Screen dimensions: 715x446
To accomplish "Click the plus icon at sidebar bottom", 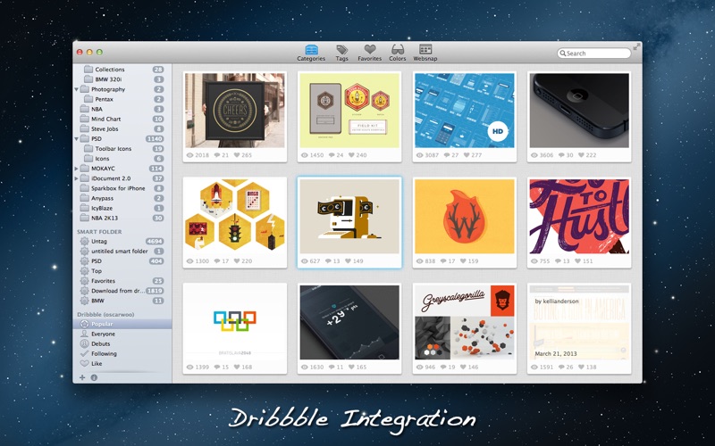I will pos(82,377).
